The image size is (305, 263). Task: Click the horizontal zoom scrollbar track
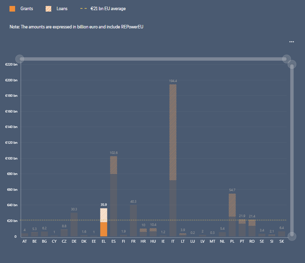click(153, 59)
